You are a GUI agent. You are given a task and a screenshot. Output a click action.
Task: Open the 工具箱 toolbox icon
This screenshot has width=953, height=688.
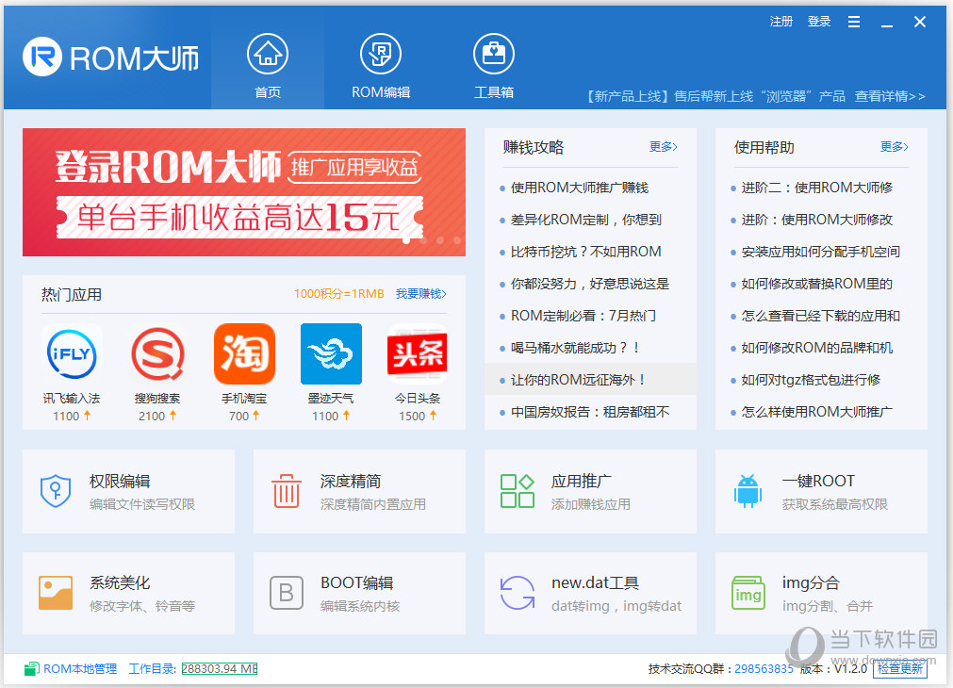[494, 54]
